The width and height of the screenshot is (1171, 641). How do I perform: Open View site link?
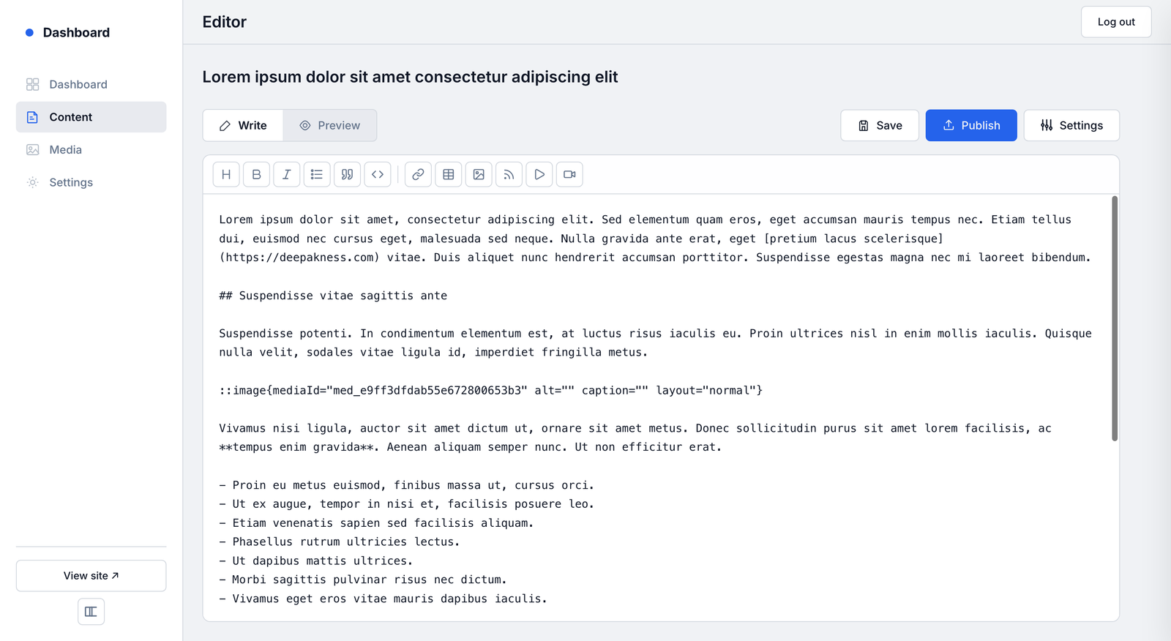91,576
